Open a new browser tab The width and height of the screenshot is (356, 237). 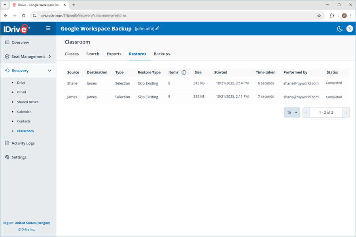pos(74,5)
